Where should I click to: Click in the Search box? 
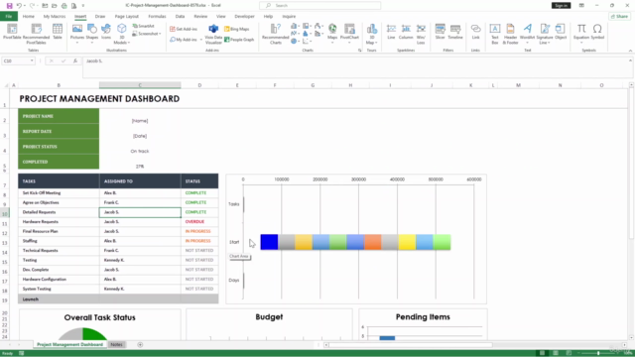point(319,6)
